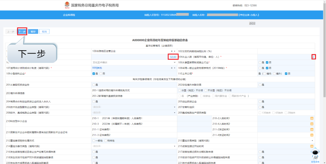The width and height of the screenshot is (326, 164).
Task: Focus the field showing 50.00
Action: click(x=134, y=57)
